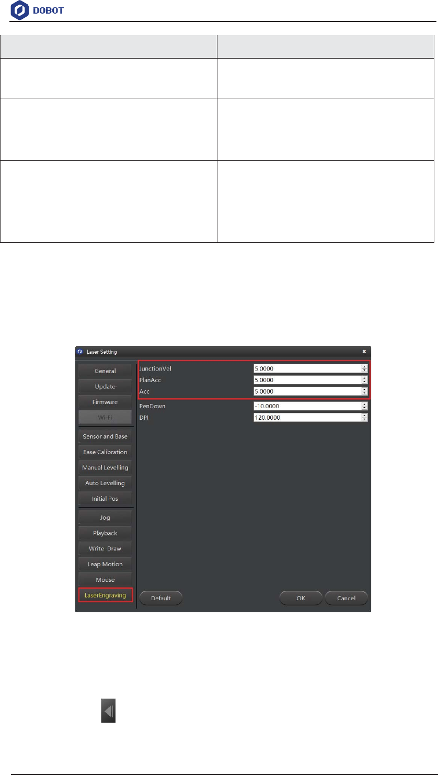Adjust PlanAcc with its spinner arrows
This screenshot has height=775, width=438.
tap(364, 380)
